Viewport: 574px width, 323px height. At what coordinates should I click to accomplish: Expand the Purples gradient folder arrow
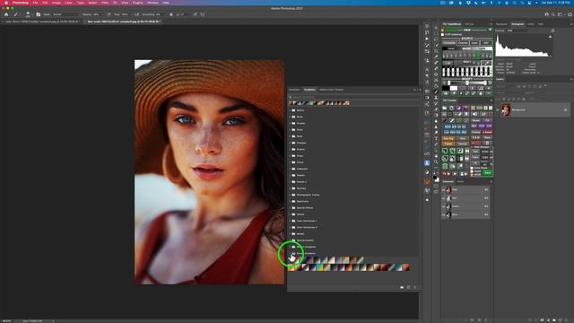[290, 124]
